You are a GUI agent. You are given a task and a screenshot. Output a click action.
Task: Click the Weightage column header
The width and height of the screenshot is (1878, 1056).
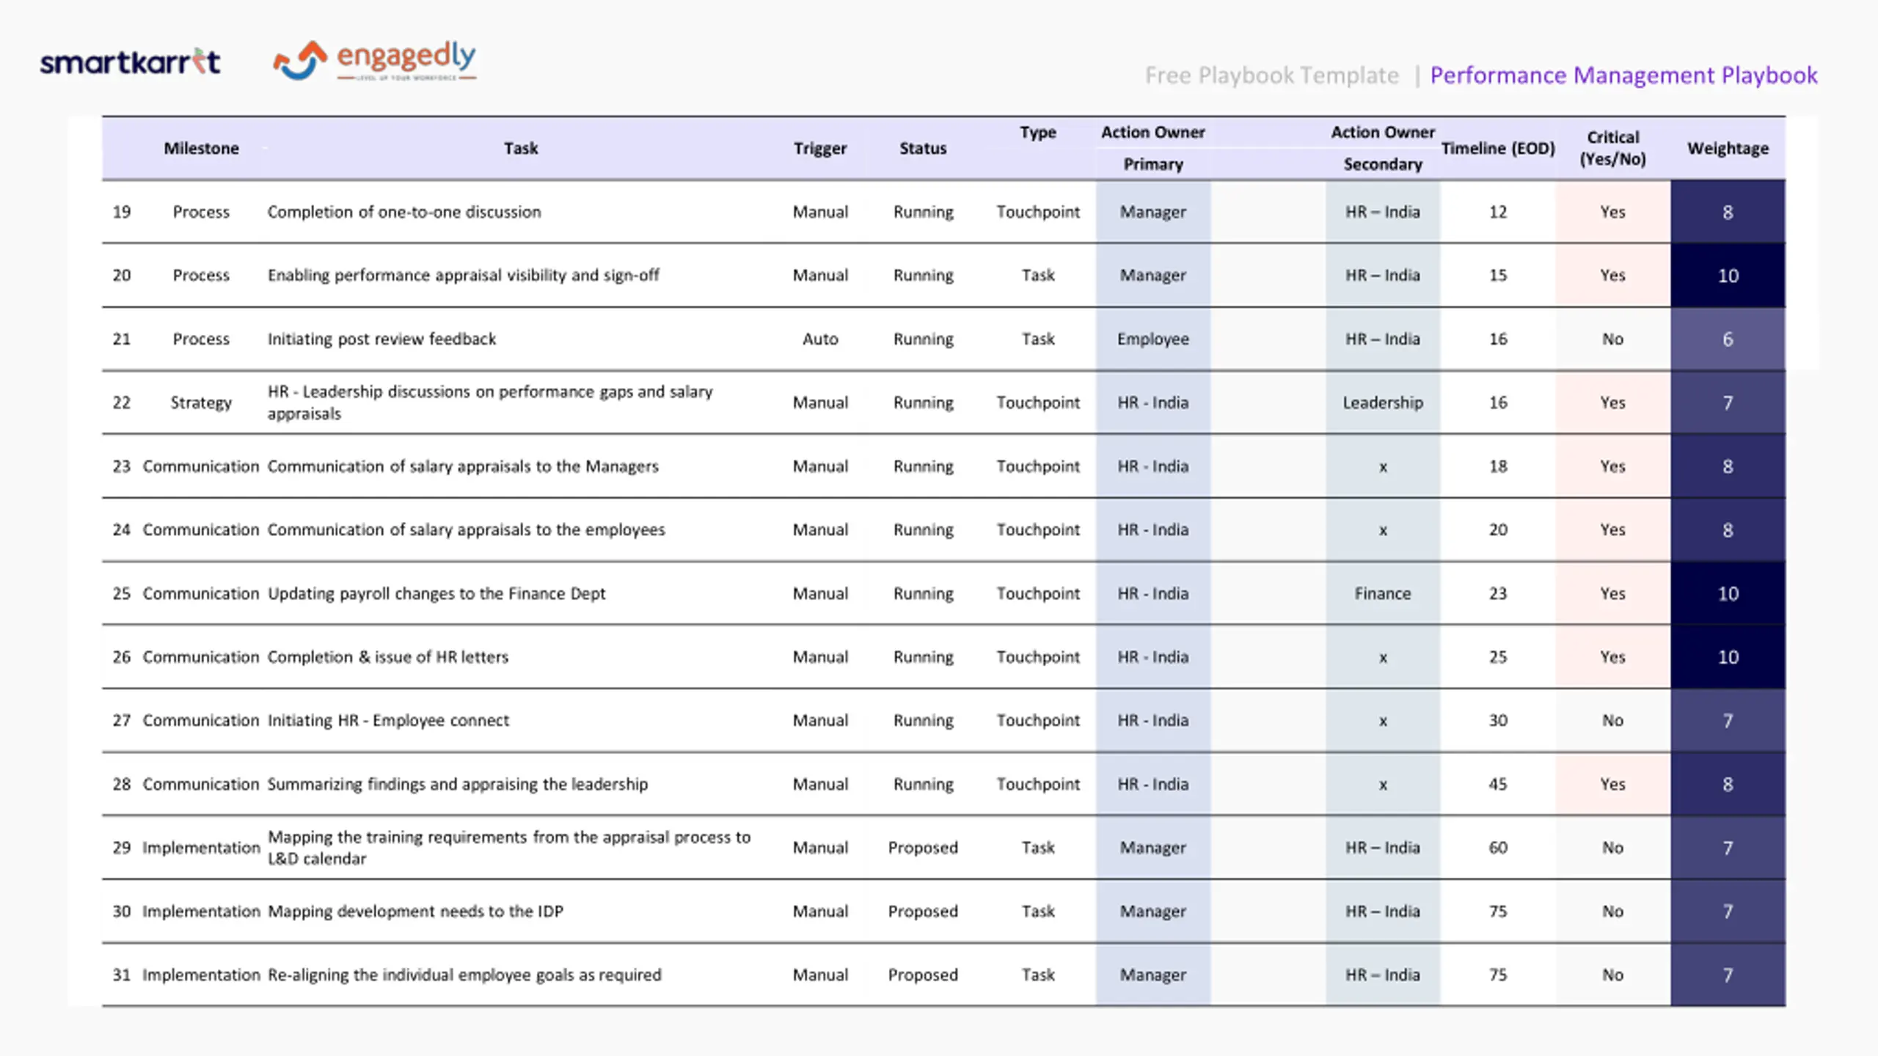1728,148
